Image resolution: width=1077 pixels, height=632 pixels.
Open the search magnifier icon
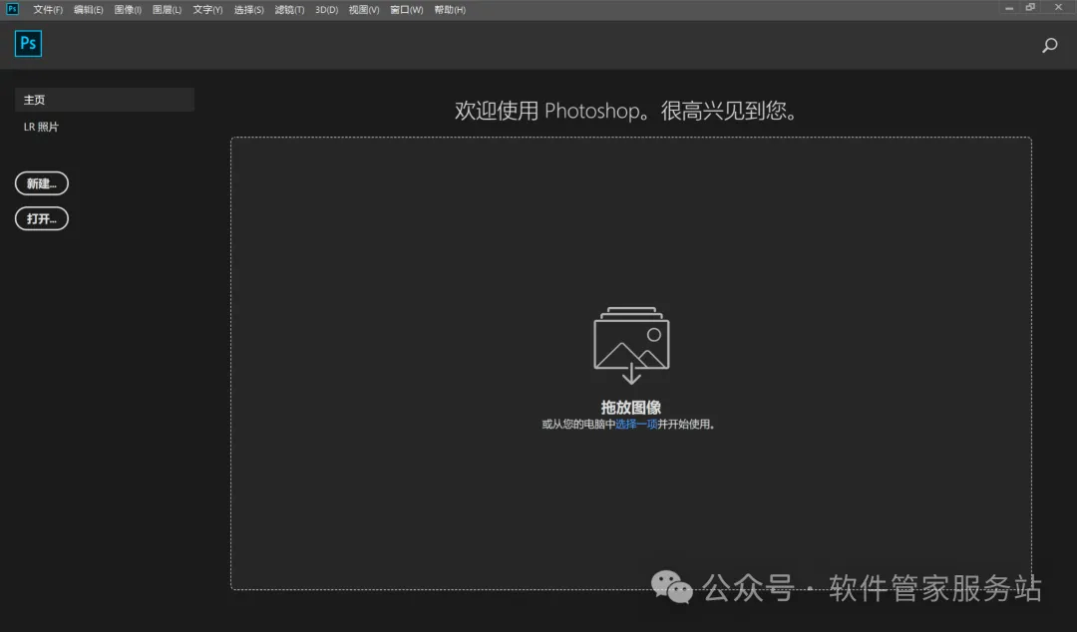tap(1049, 45)
